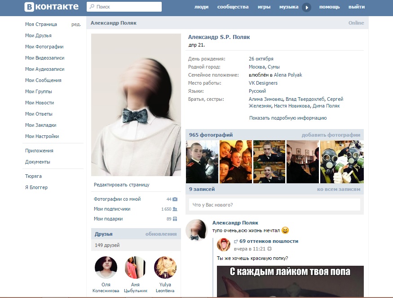393x298 pixels.
Task: Open the 69 оттенков пошлости community link
Action: 269,241
